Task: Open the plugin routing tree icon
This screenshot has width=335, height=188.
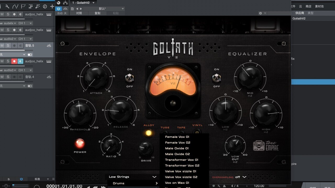Action: (x=65, y=3)
